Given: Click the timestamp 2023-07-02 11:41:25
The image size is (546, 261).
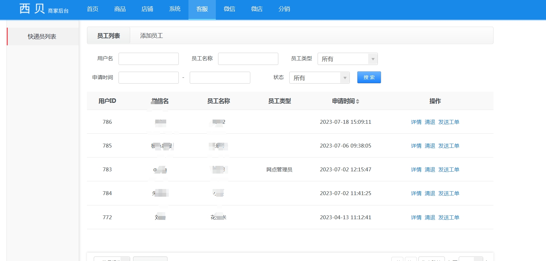Looking at the screenshot, I should coord(346,193).
